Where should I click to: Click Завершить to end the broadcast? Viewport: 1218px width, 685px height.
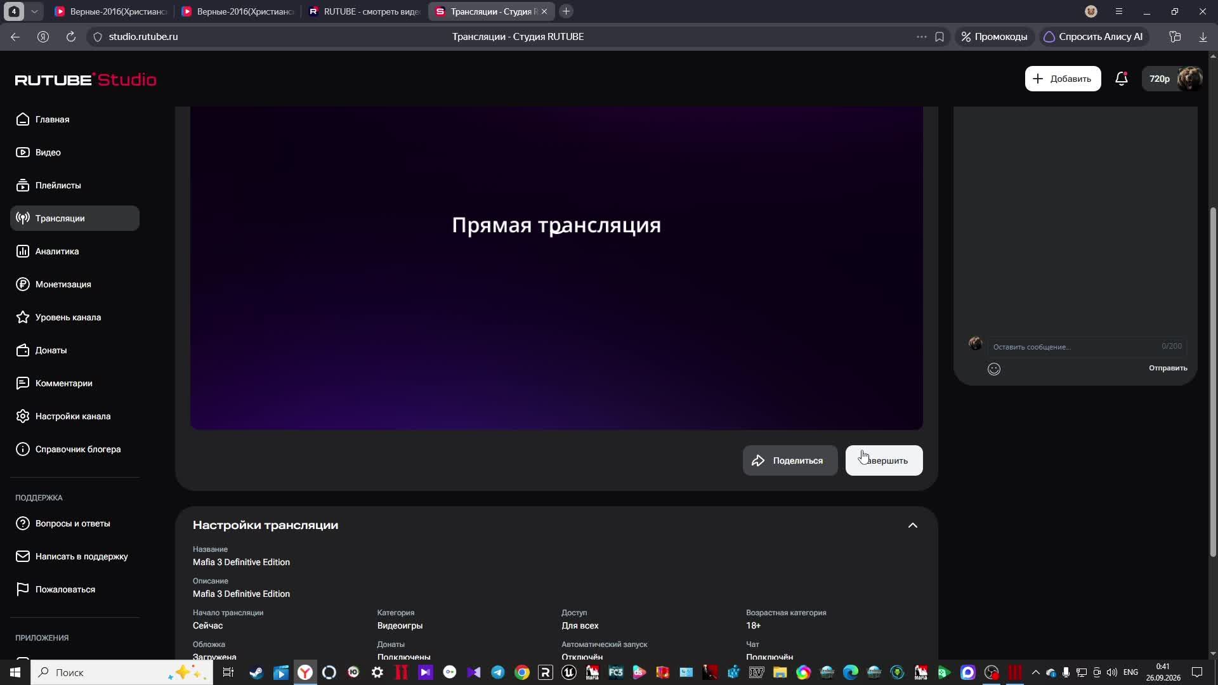tap(884, 460)
